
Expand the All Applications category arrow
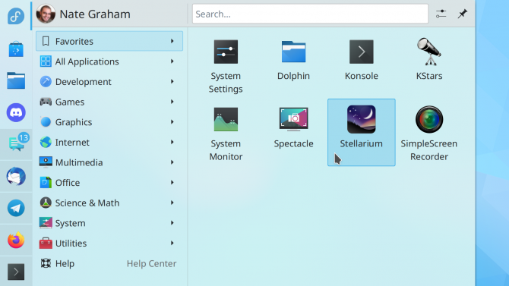[x=172, y=61]
